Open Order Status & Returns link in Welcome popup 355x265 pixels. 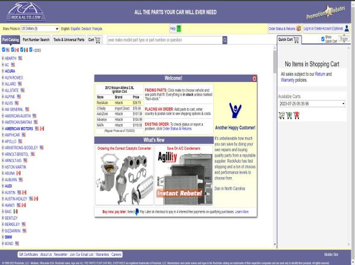[x=177, y=128]
